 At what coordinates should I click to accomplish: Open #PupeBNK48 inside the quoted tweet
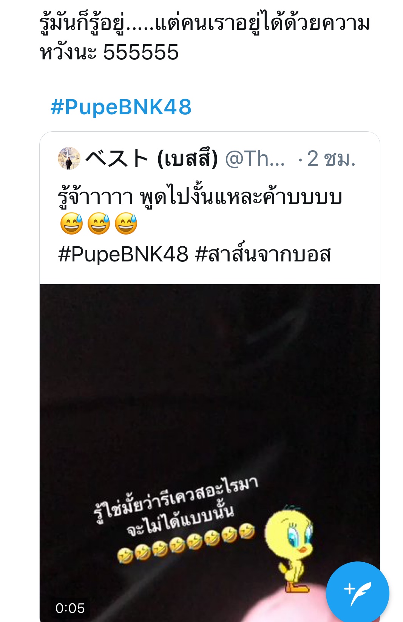[x=123, y=254]
